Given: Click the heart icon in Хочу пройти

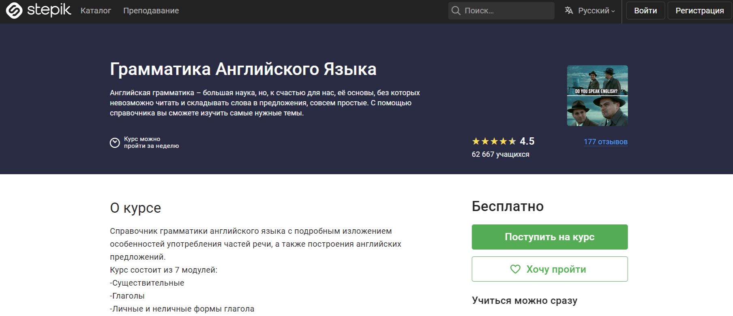Looking at the screenshot, I should pyautogui.click(x=515, y=269).
